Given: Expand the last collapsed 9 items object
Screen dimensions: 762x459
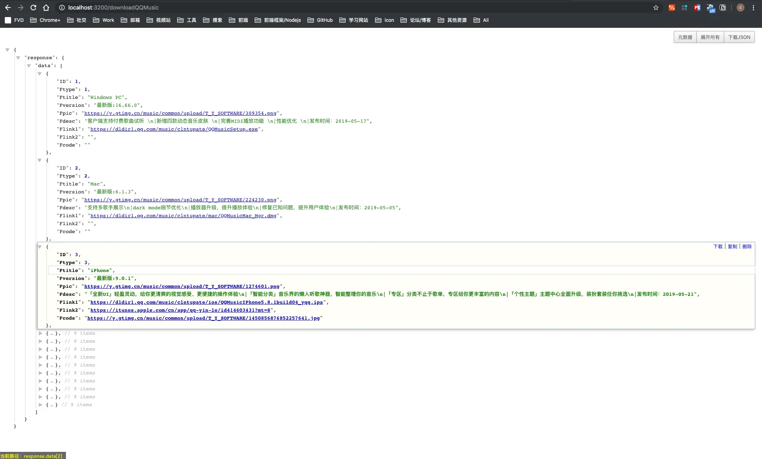Looking at the screenshot, I should pos(40,405).
